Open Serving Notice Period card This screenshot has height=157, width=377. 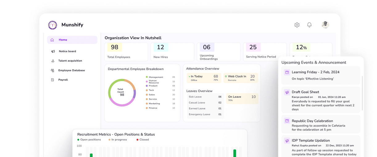265,52
